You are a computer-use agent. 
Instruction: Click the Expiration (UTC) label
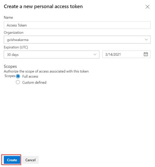[x=16, y=47]
